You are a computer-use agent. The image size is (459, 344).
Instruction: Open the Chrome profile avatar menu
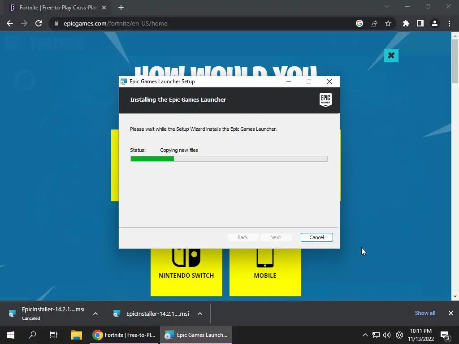pyautogui.click(x=435, y=23)
